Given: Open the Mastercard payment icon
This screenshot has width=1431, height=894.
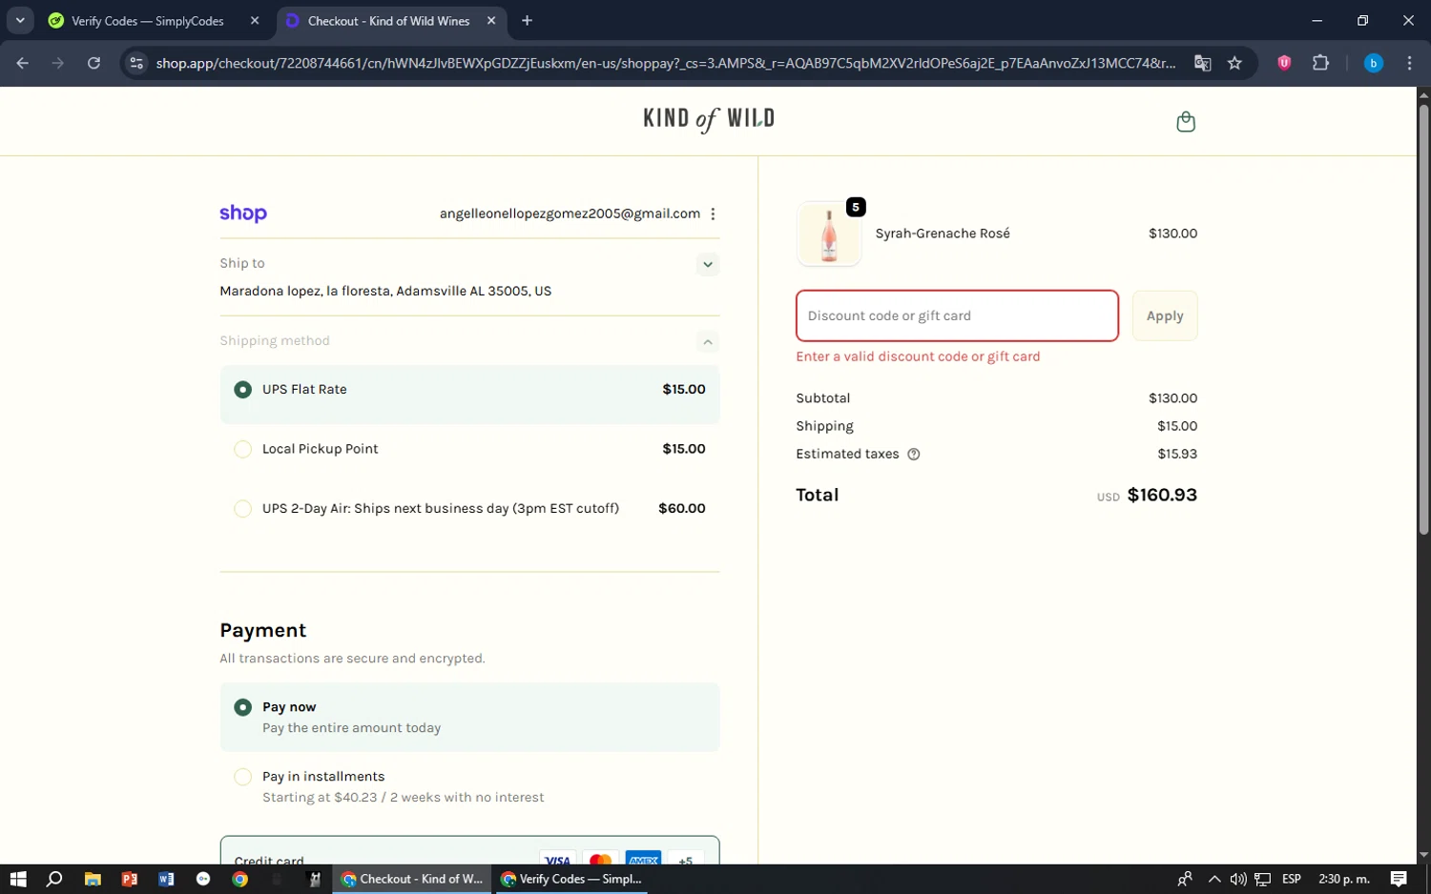Looking at the screenshot, I should (x=600, y=858).
